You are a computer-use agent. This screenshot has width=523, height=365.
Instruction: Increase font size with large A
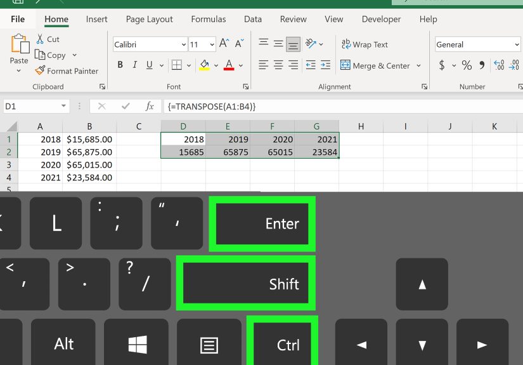point(224,43)
